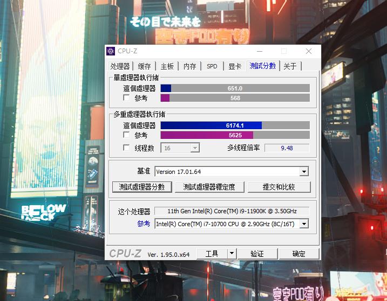Open the 缓存 tab
The width and height of the screenshot is (387, 301).
pyautogui.click(x=145, y=66)
